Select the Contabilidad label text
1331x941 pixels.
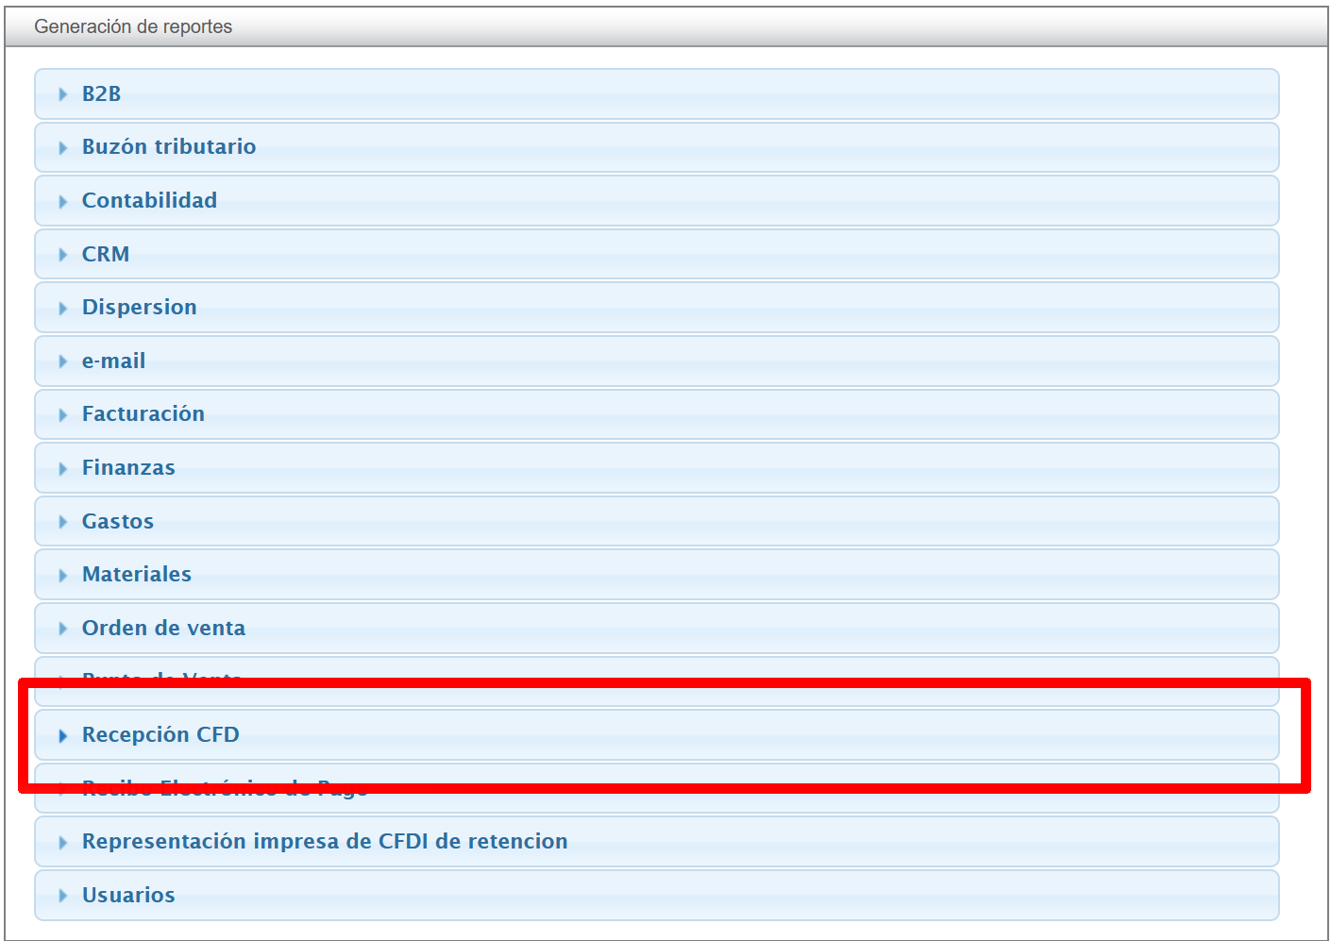tap(149, 201)
